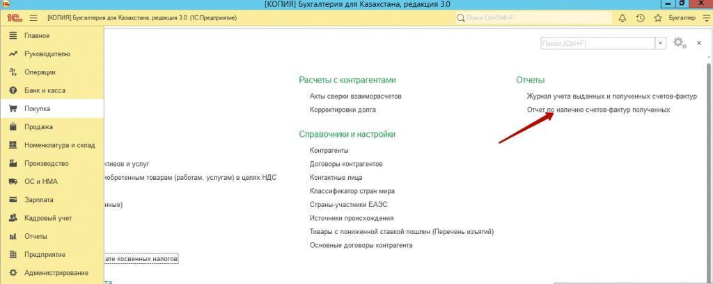Open Источники происхождения
Screen dimensions: 713x284
point(352,218)
